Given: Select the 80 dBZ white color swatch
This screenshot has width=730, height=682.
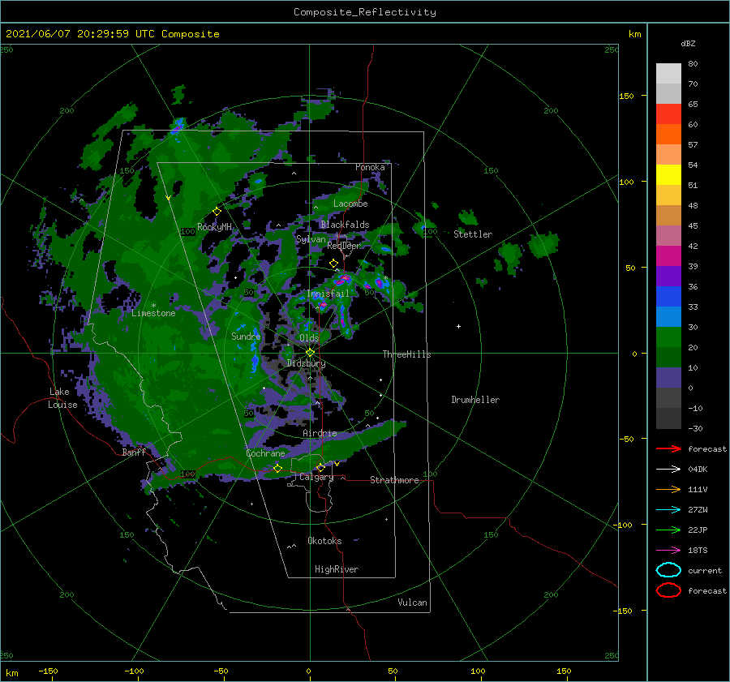Looking at the screenshot, I should pyautogui.click(x=668, y=73).
